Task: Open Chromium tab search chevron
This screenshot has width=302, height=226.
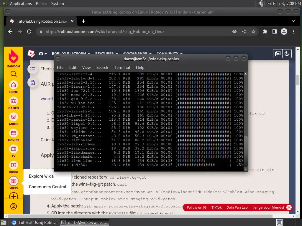Action: pos(293,21)
